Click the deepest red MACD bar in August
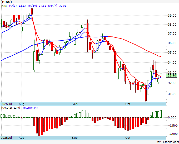Viewport: 179px width, 144px height. pyautogui.click(x=39, y=127)
